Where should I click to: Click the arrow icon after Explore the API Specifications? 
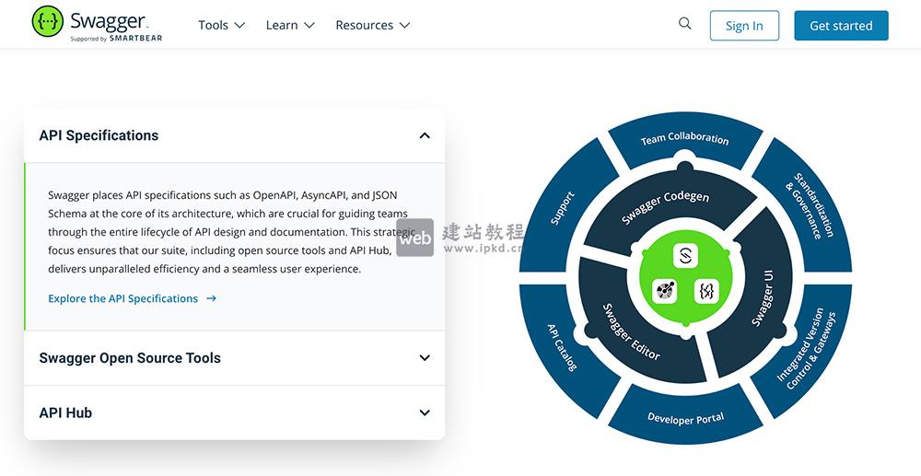tap(212, 298)
